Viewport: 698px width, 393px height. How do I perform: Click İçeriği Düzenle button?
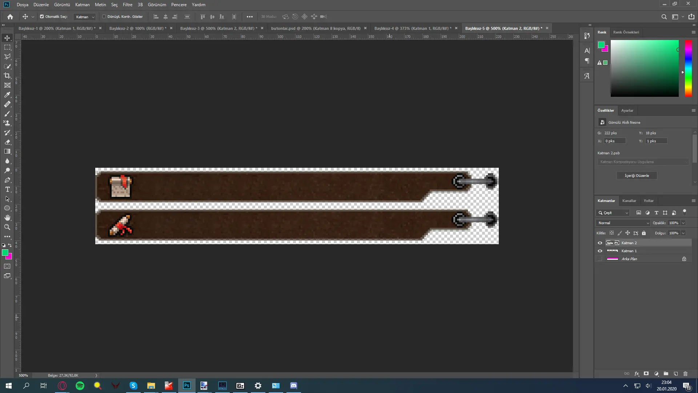[x=637, y=175]
